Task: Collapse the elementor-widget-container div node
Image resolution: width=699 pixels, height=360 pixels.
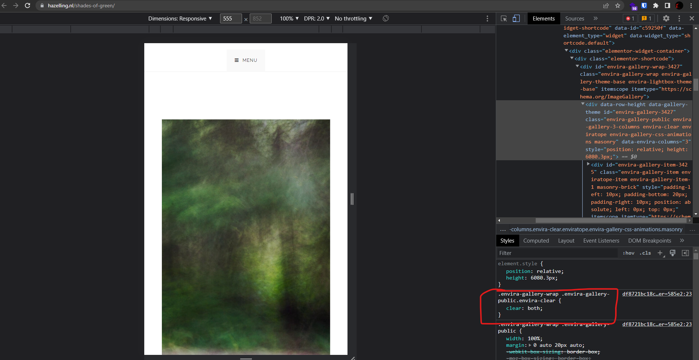Action: (566, 50)
